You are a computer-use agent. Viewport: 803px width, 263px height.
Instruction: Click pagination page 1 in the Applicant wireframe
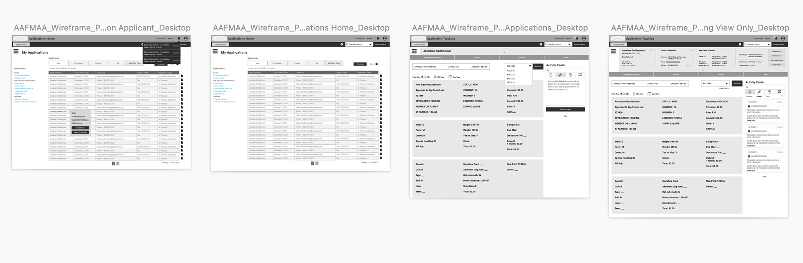tap(113, 163)
